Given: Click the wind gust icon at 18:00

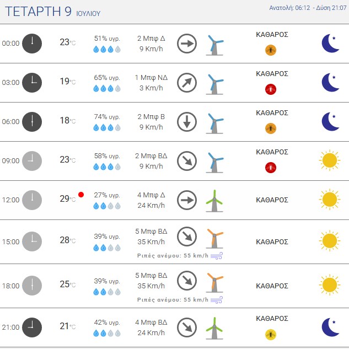Looking at the screenshot, I should pyautogui.click(x=217, y=300).
